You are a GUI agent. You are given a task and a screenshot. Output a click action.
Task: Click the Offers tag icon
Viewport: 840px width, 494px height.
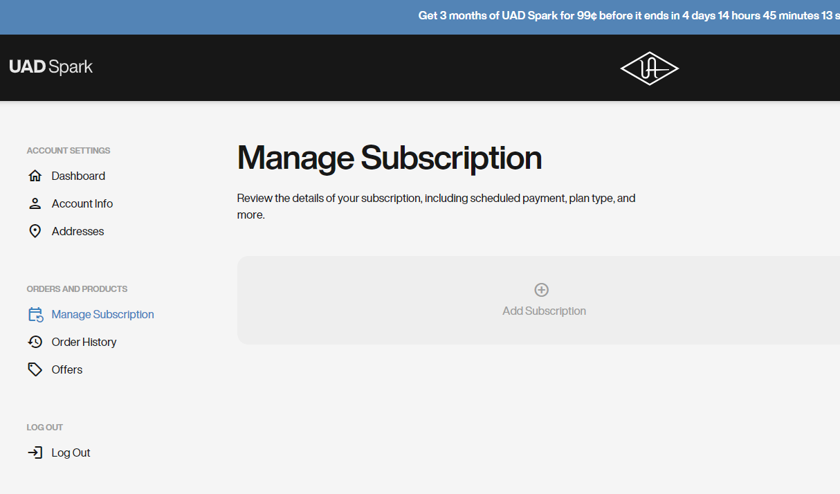point(35,369)
